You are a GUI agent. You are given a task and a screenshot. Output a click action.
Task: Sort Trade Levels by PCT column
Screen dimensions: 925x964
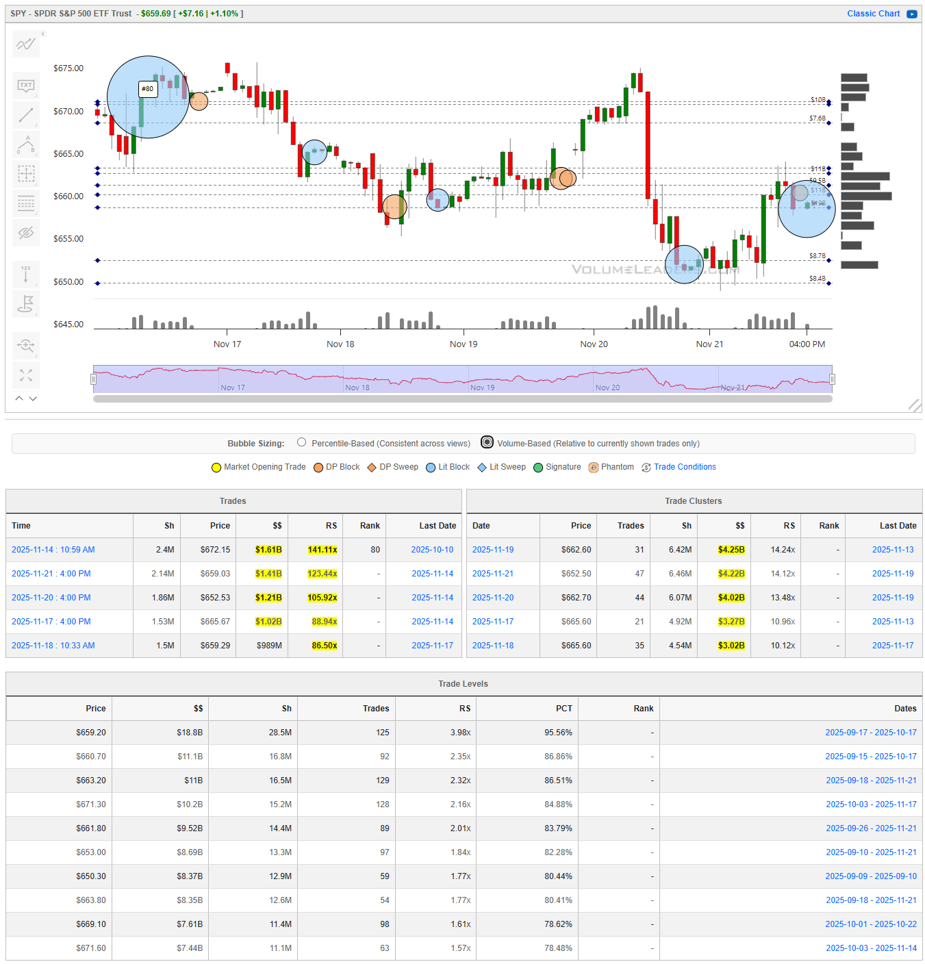[x=527, y=709]
